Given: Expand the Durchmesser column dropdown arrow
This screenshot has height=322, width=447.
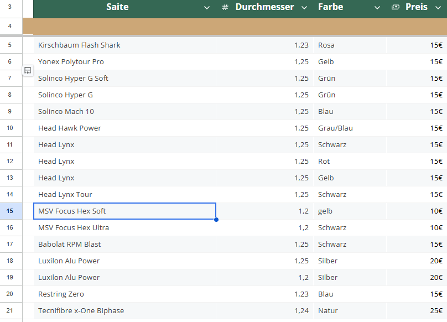Looking at the screenshot, I should tap(304, 8).
